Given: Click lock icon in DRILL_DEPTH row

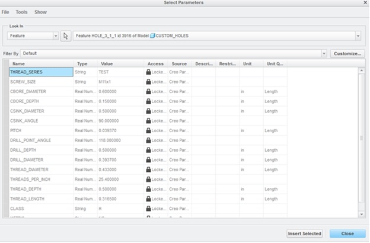Looking at the screenshot, I should [148, 150].
